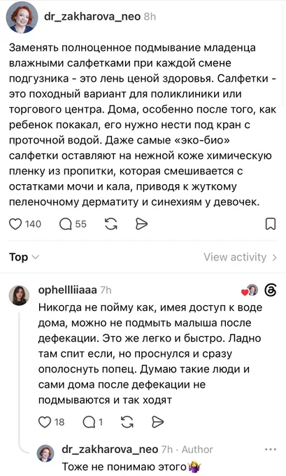Viewport: 286px width, 476px height.
Task: Expand the Top sorting dropdown
Action: click(x=24, y=257)
